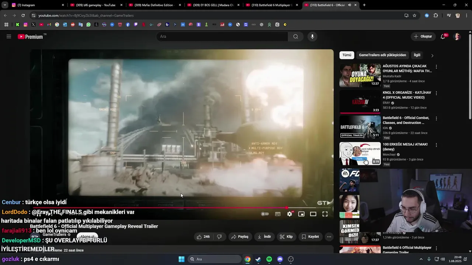Click the address bar URL
Image resolution: width=472 pixels, height=265 pixels.
click(x=86, y=15)
